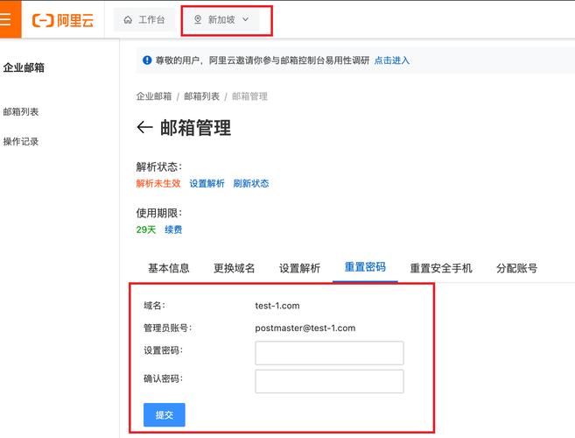575x438 pixels.
Task: Focus the 确认密码 input field
Action: point(329,381)
